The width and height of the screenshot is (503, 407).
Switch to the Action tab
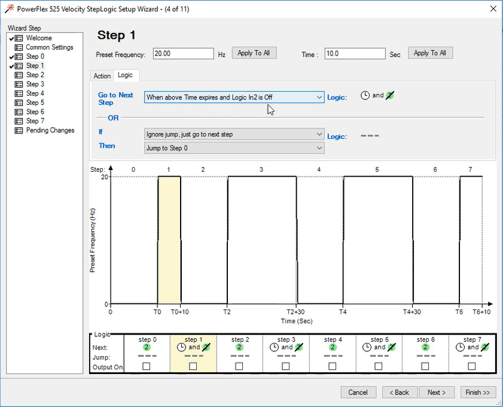pyautogui.click(x=102, y=76)
